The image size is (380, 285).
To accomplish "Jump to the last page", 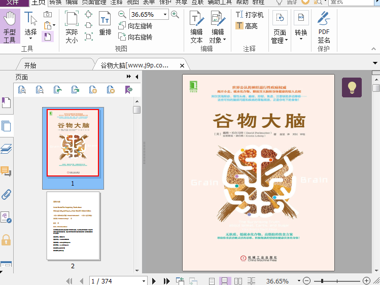I will [166, 281].
